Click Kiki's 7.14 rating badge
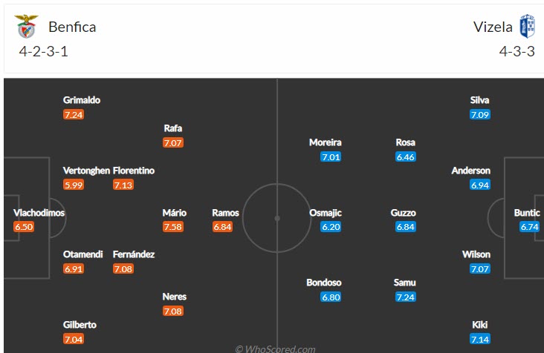 [x=480, y=339]
